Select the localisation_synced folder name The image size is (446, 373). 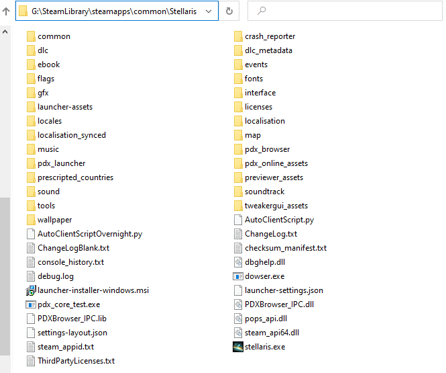(x=72, y=135)
